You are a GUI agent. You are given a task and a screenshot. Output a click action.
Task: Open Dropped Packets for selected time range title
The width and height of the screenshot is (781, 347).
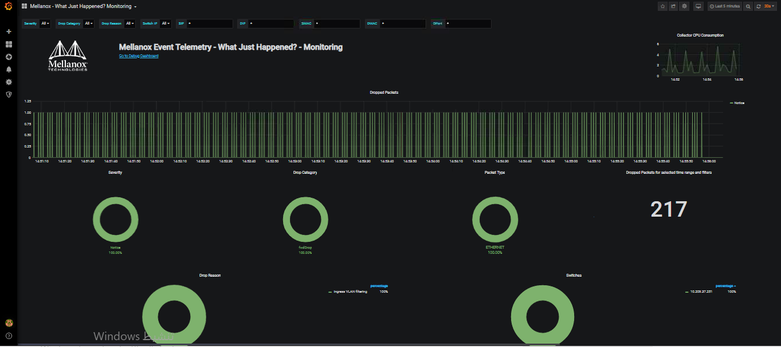[669, 173]
